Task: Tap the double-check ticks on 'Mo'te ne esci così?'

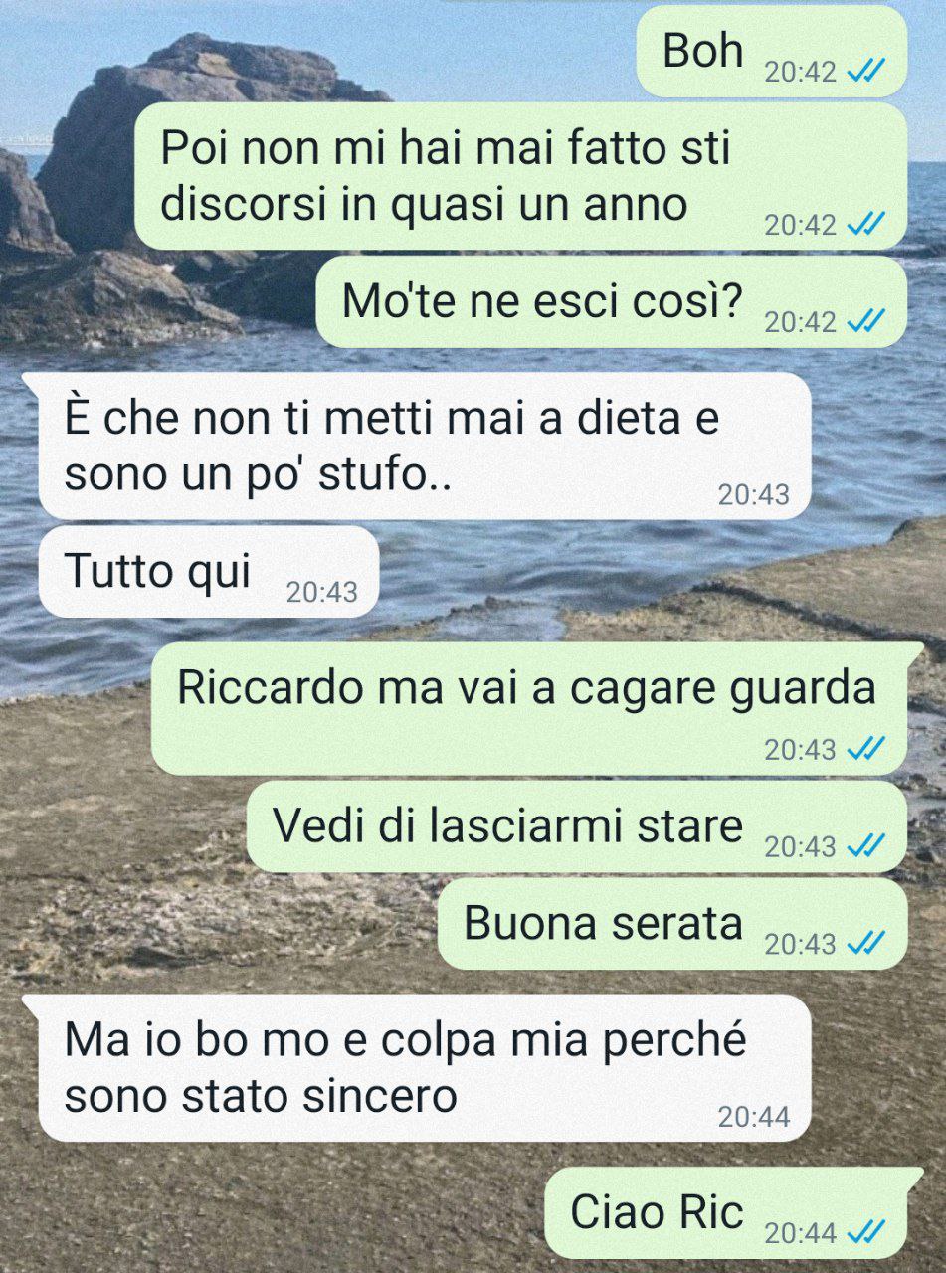Action: [x=864, y=322]
